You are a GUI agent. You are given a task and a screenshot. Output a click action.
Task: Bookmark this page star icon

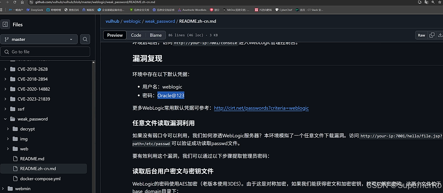click(440, 2)
